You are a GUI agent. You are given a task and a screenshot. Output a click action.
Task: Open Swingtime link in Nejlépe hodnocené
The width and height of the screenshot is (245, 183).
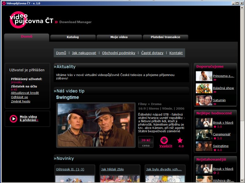point(220,146)
